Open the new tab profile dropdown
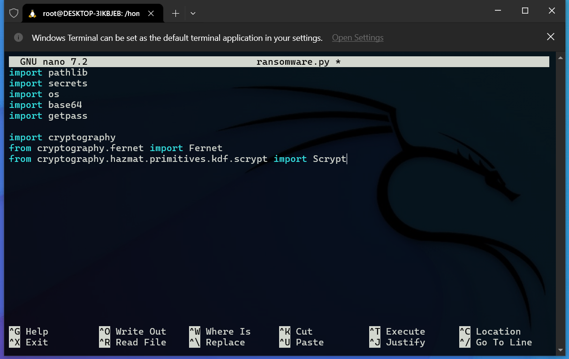This screenshot has height=359, width=569. [193, 14]
